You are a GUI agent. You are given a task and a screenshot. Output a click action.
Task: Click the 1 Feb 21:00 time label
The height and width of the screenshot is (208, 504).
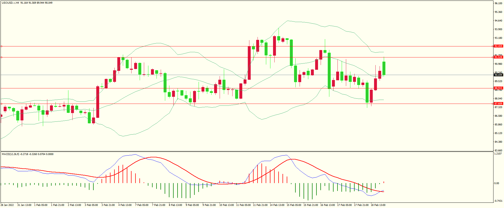click(x=58, y=205)
